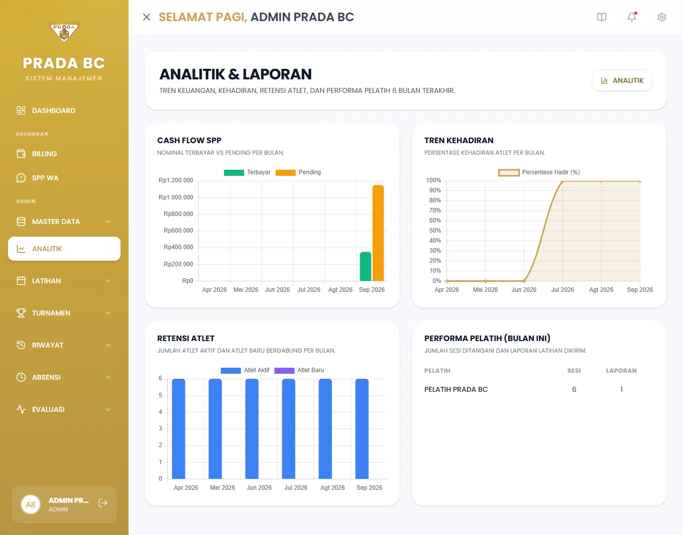
Task: Click the AB user avatar
Action: (x=31, y=504)
